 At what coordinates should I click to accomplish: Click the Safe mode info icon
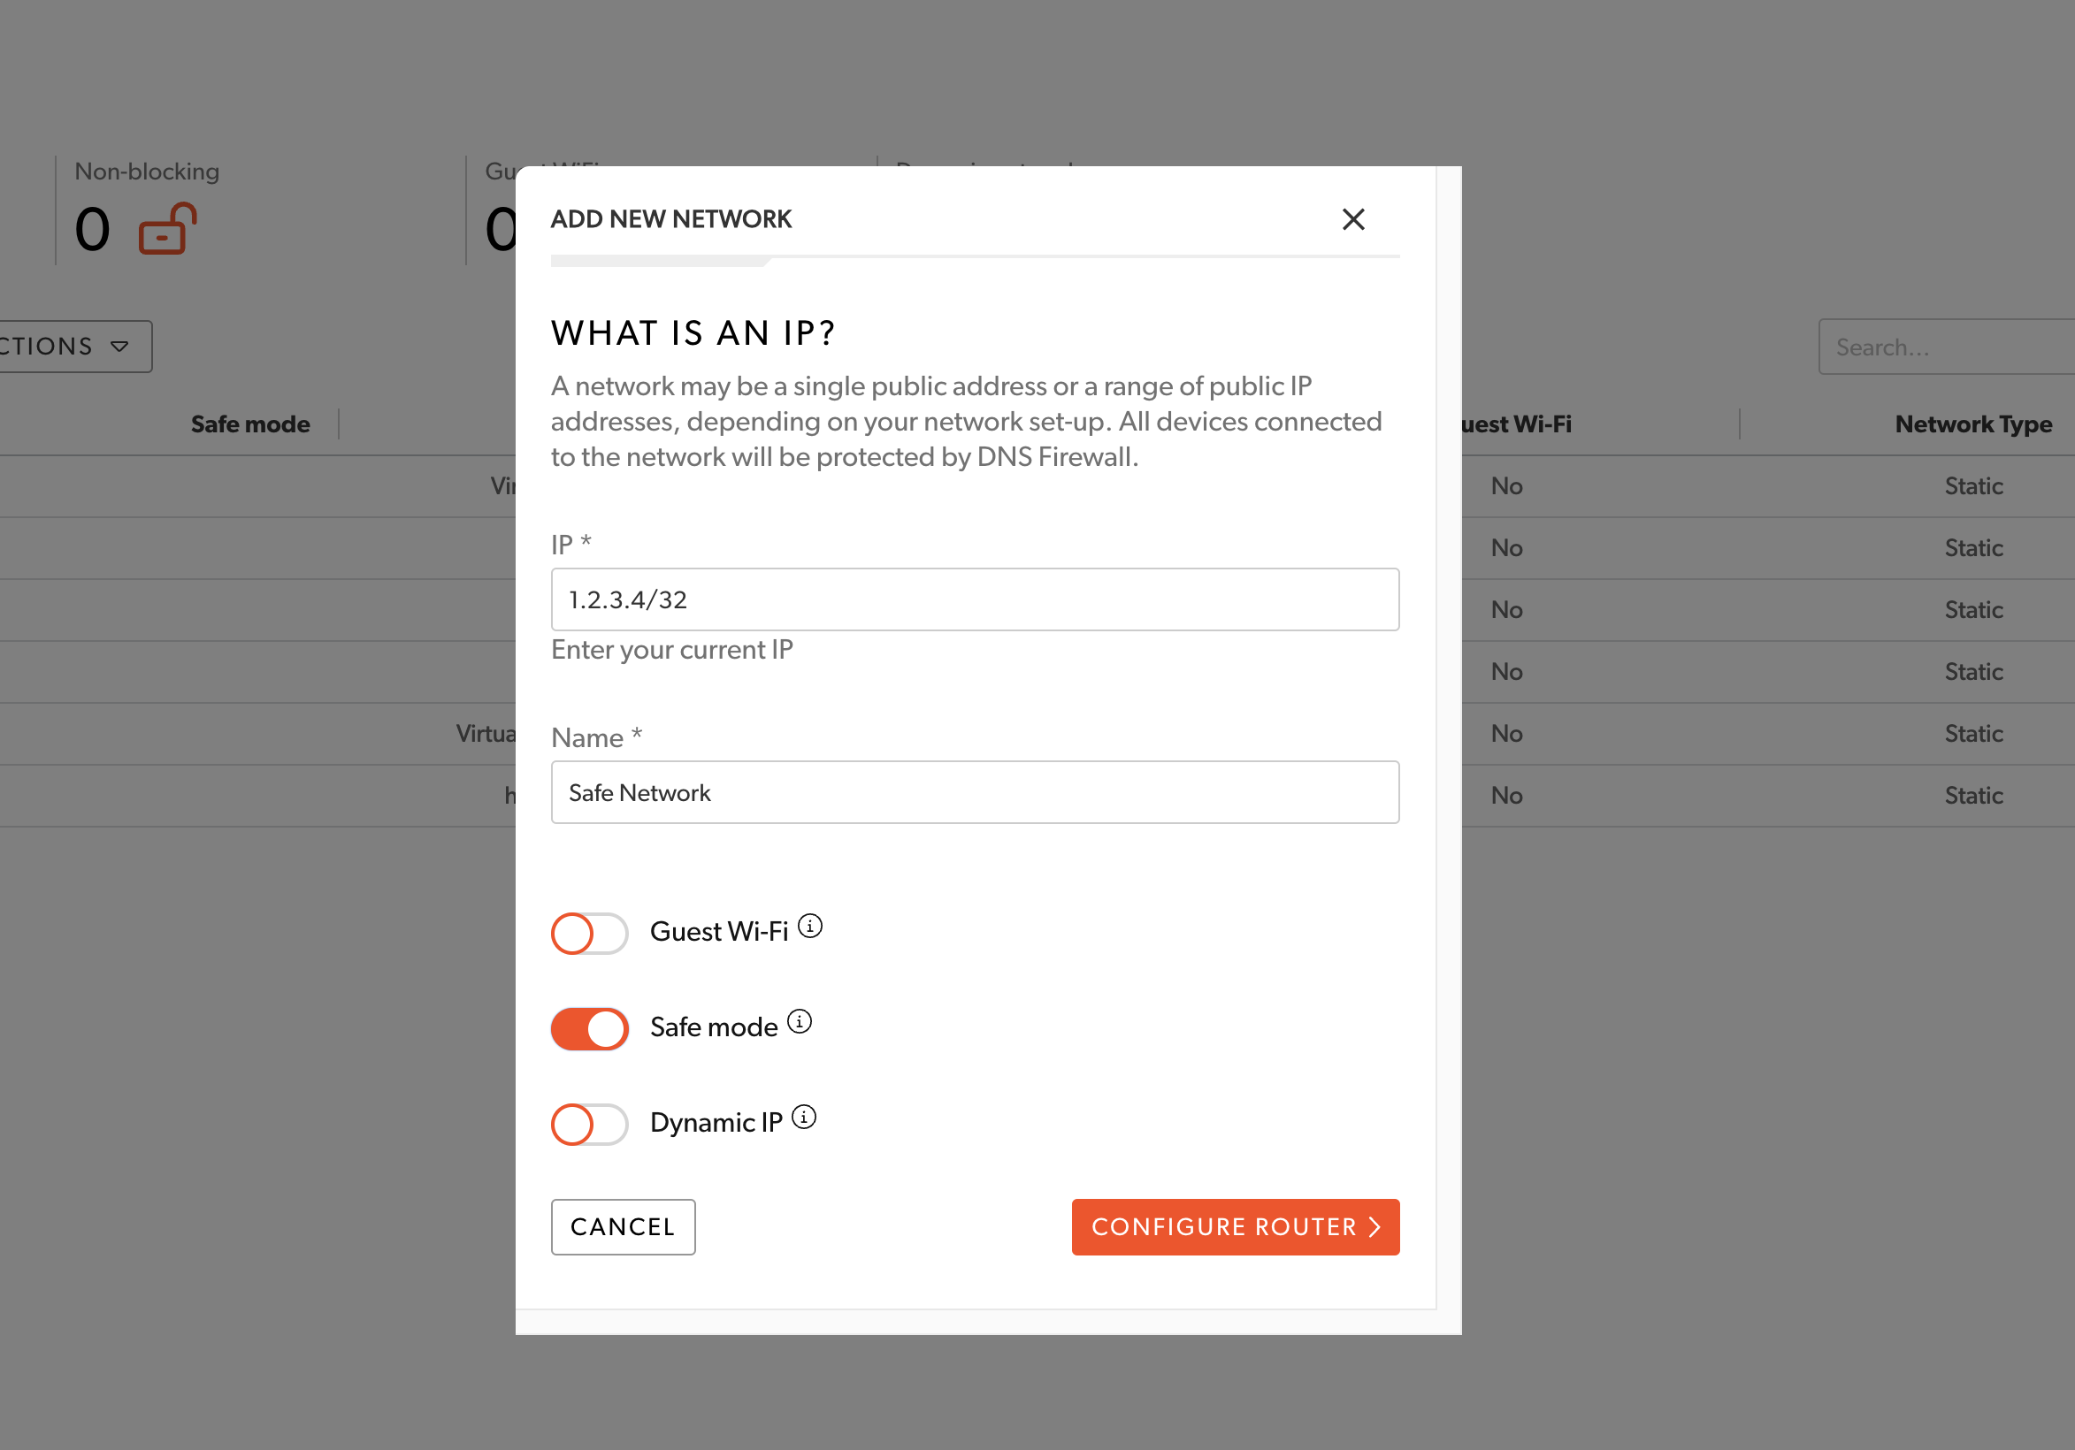pyautogui.click(x=799, y=1022)
